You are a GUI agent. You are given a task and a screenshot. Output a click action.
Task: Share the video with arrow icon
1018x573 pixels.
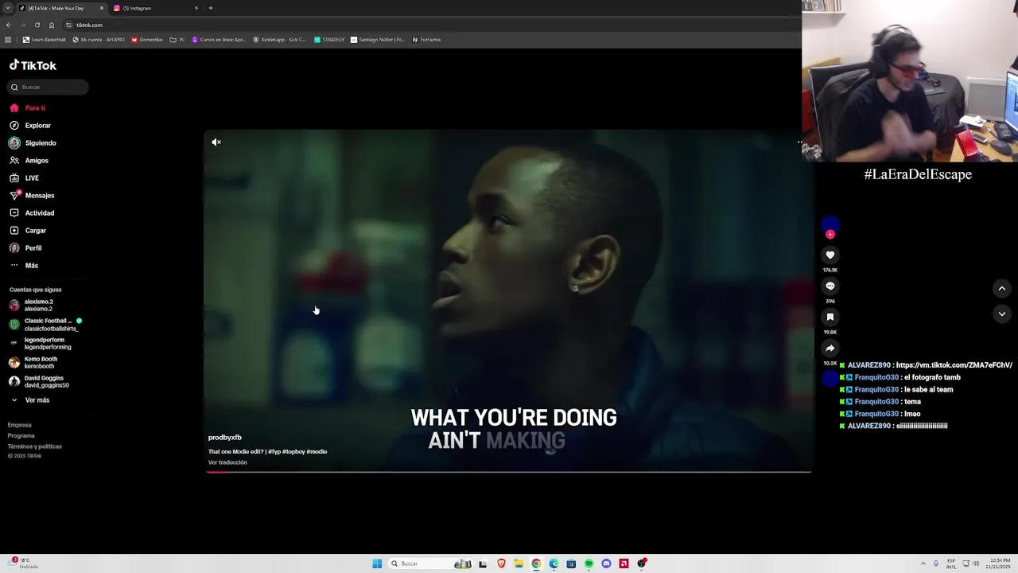pos(830,348)
